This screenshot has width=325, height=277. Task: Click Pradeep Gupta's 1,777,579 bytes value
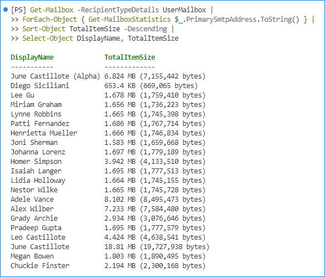[x=173, y=229]
